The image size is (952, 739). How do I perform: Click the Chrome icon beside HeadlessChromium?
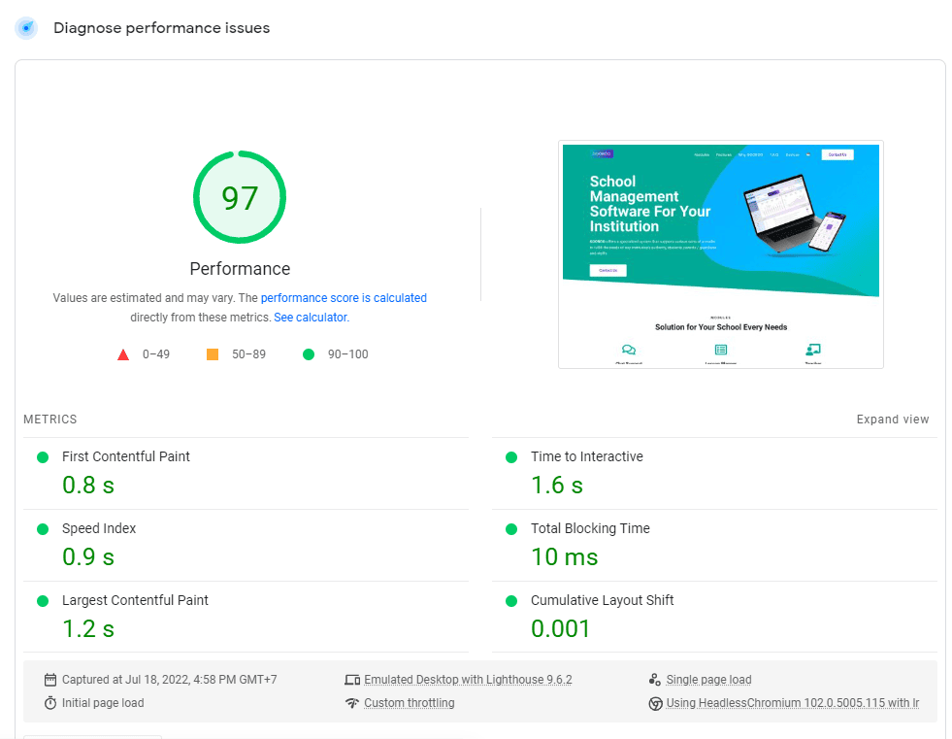click(656, 703)
